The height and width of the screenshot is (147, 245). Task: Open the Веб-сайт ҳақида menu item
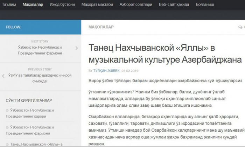(174, 4)
